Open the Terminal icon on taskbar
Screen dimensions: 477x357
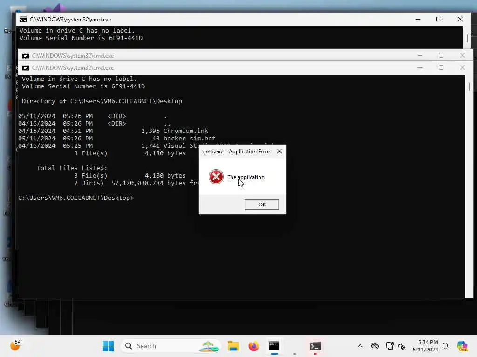coord(315,346)
